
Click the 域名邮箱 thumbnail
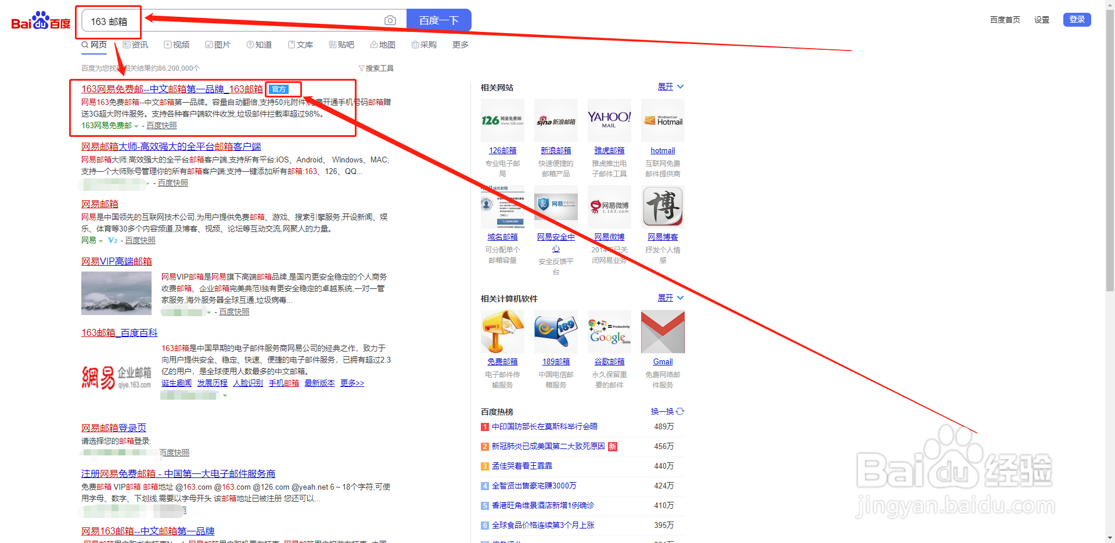(x=502, y=207)
